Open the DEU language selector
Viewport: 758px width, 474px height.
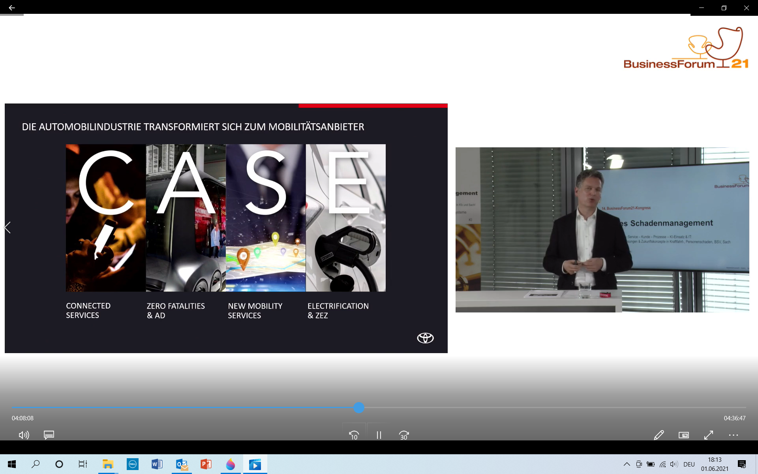(x=689, y=464)
